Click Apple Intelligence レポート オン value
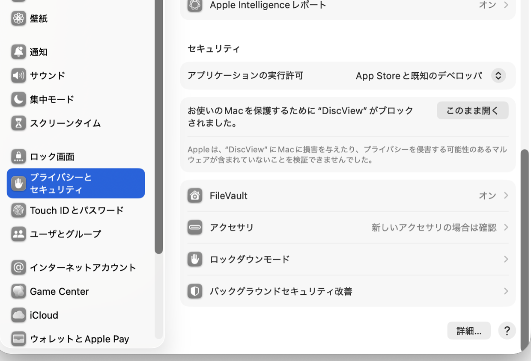This screenshot has width=531, height=361. (487, 5)
